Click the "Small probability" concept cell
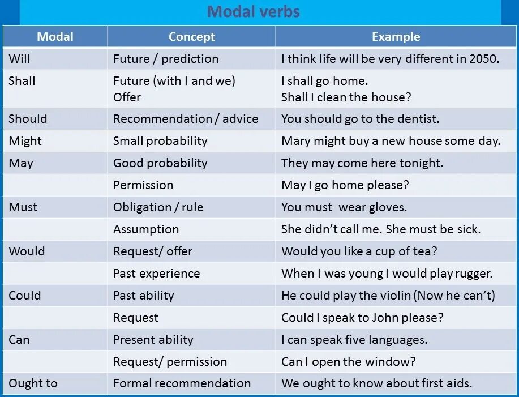Image resolution: width=519 pixels, height=397 pixels. (160, 141)
